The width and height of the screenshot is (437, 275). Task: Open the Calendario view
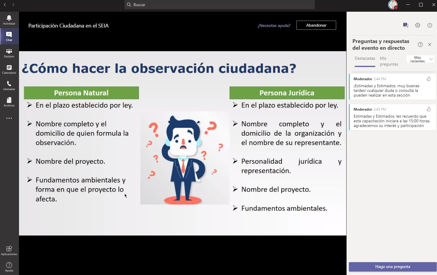click(x=9, y=69)
